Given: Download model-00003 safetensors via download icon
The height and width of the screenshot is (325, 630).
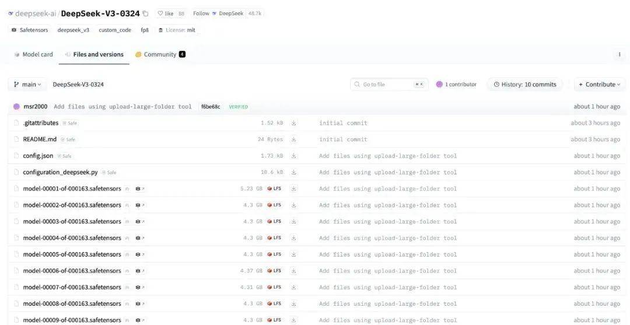Looking at the screenshot, I should pyautogui.click(x=293, y=221).
